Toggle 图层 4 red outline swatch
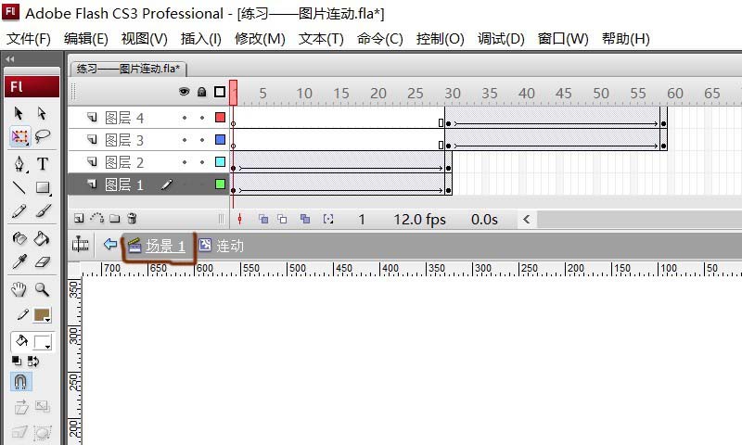 tap(220, 118)
